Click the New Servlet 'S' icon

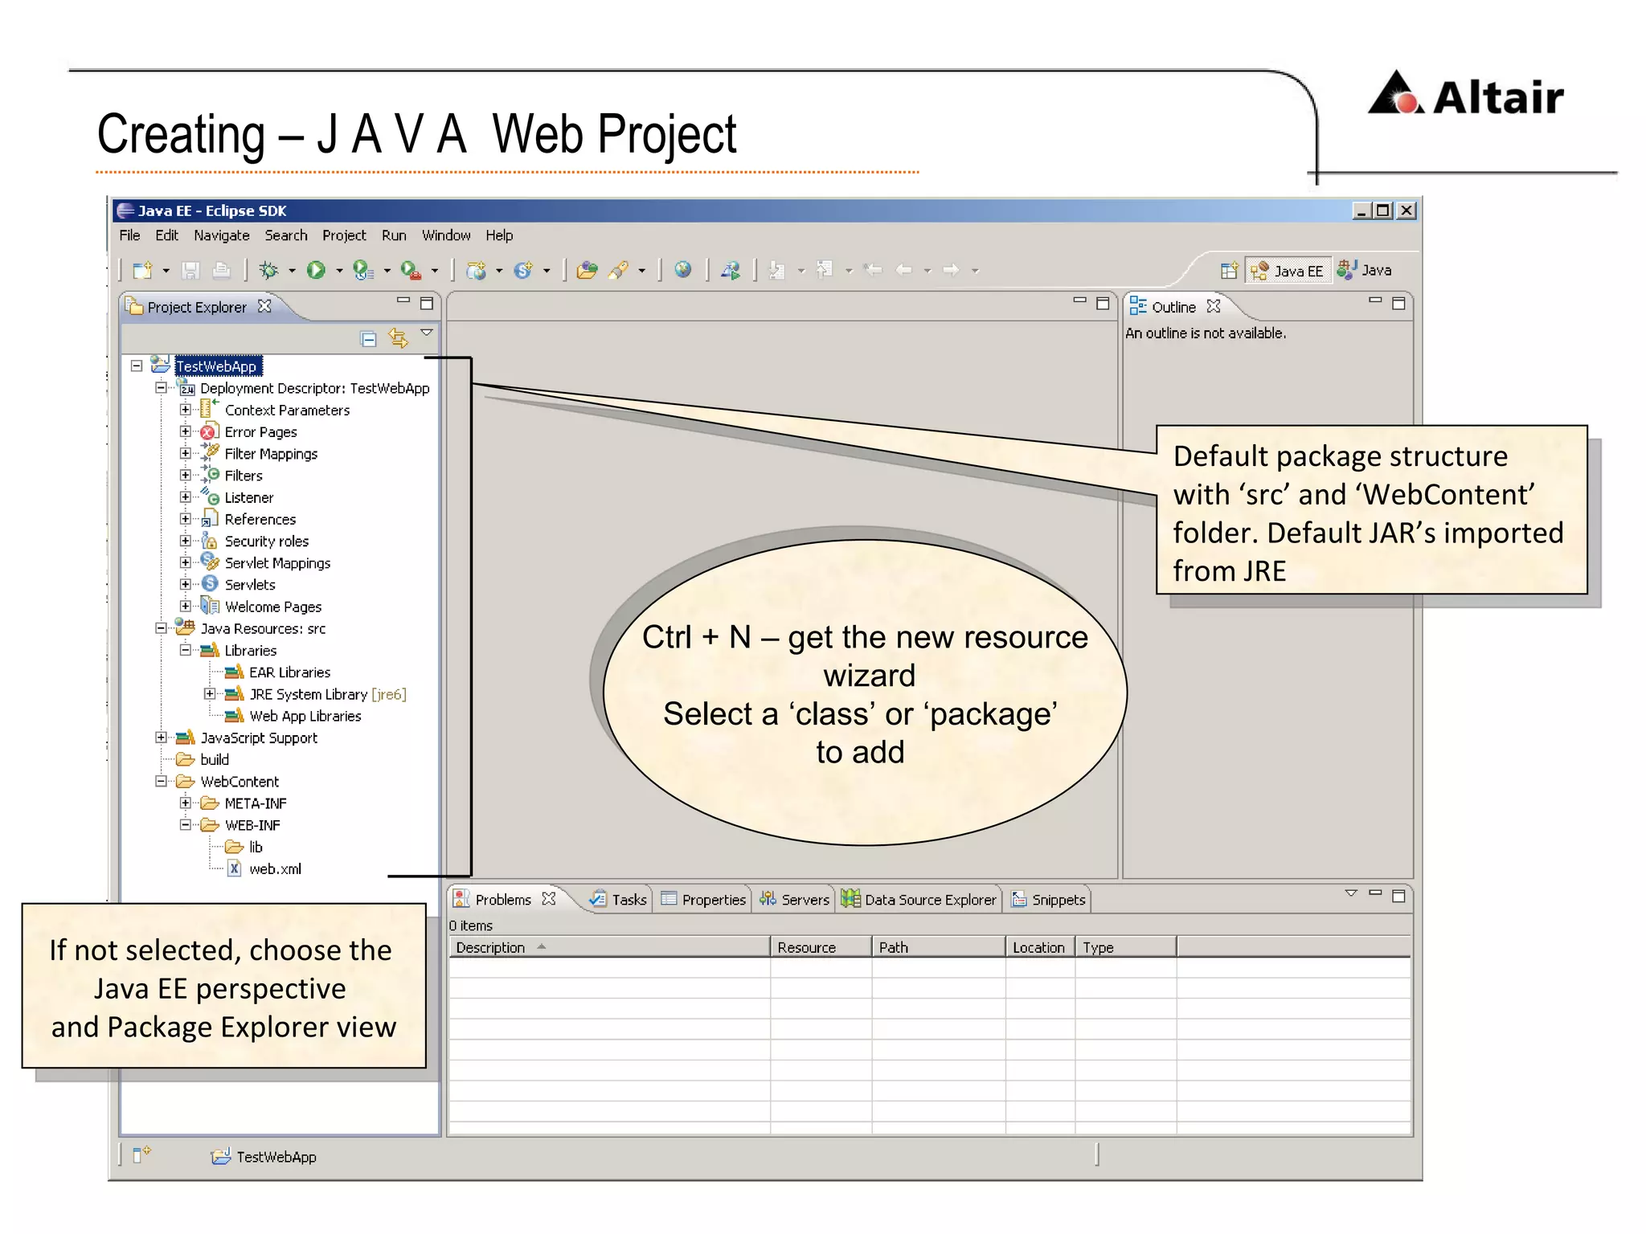click(x=523, y=271)
